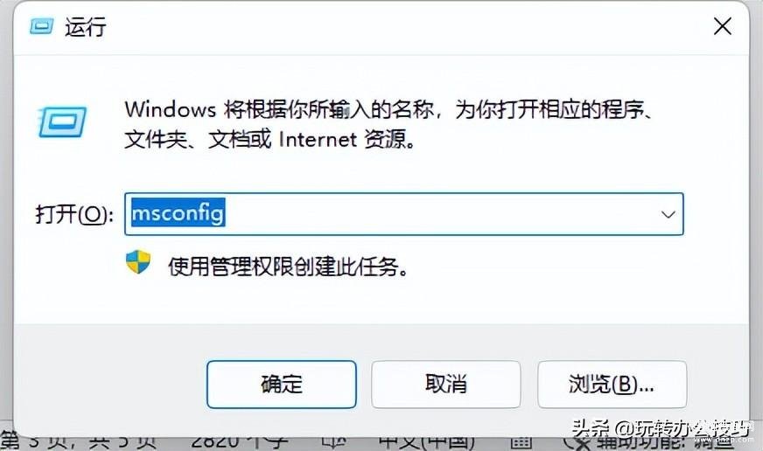Expand the command history dropdown arrow
This screenshot has width=763, height=451.
668,214
